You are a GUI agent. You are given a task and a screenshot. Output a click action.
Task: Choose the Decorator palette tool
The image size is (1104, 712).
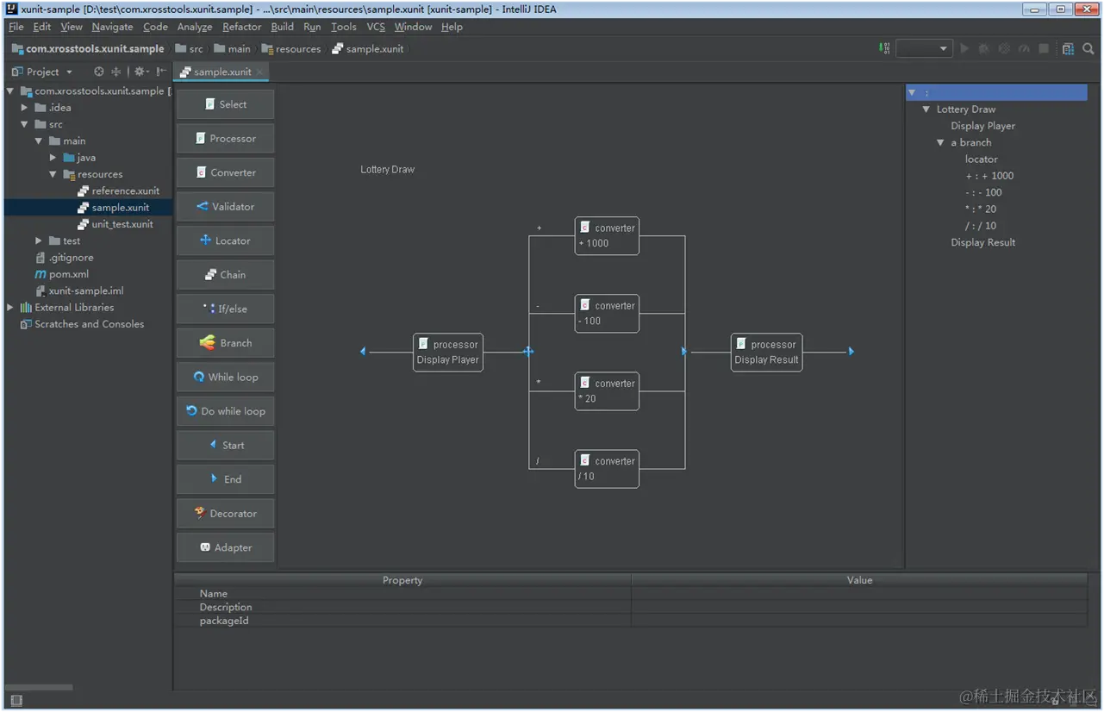225,513
